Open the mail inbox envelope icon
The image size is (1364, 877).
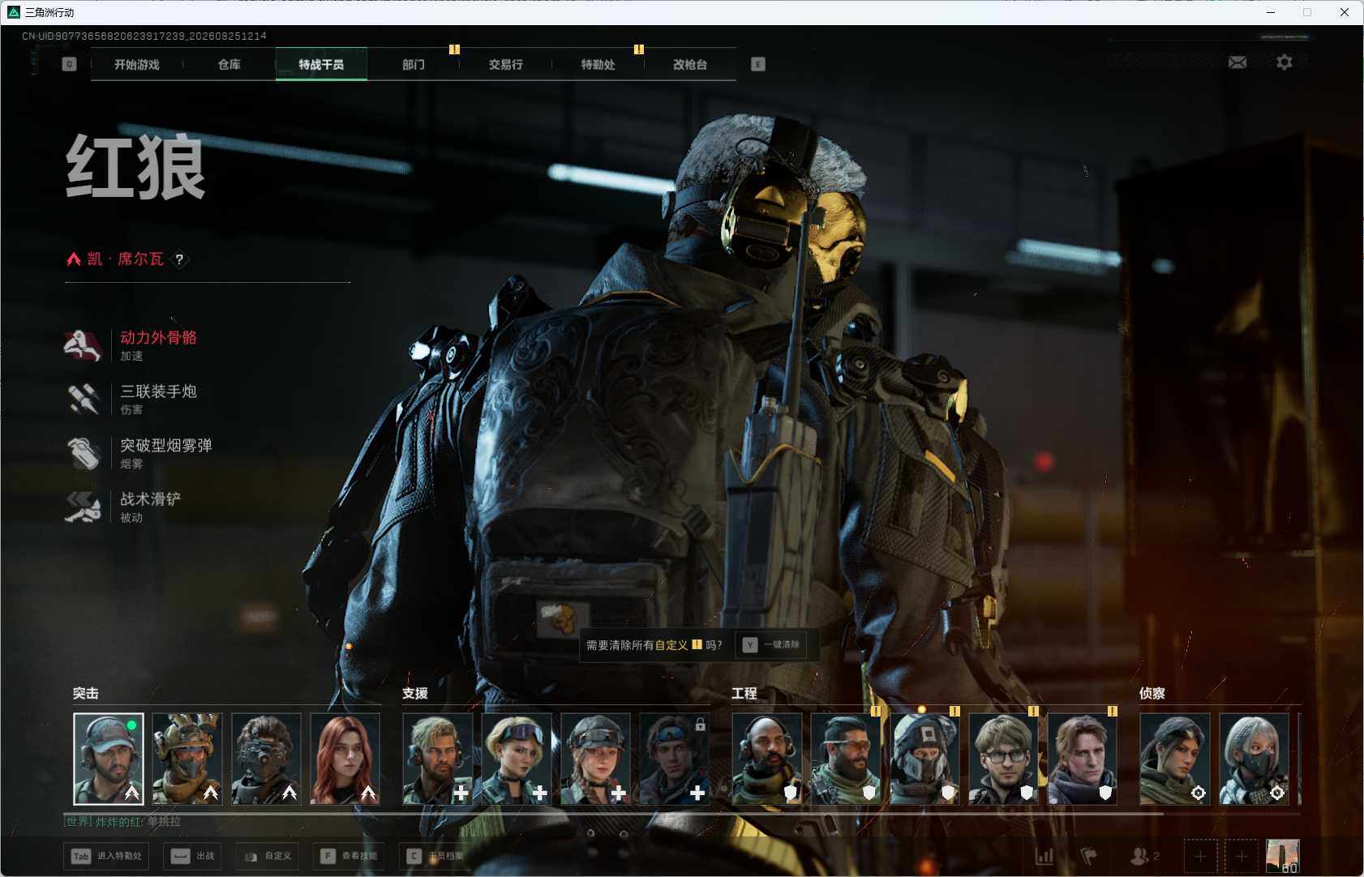tap(1237, 62)
